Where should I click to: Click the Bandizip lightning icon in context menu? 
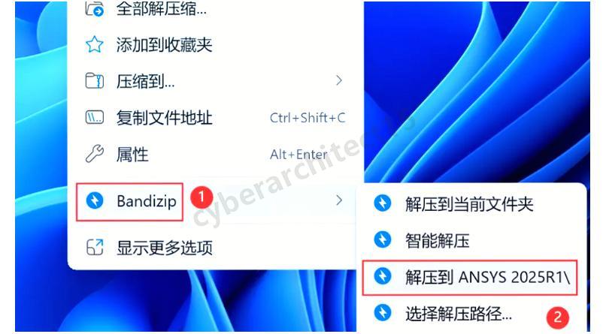tap(95, 200)
